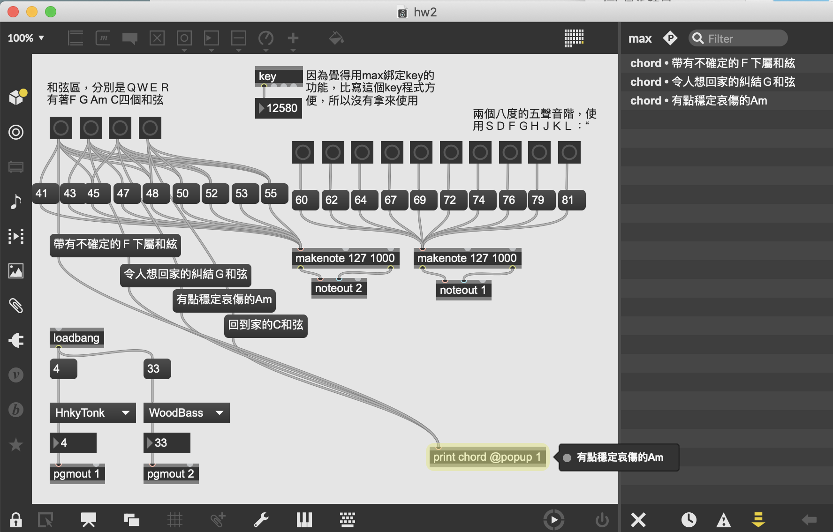
Task: Click the paperclip Files icon
Action: (16, 306)
